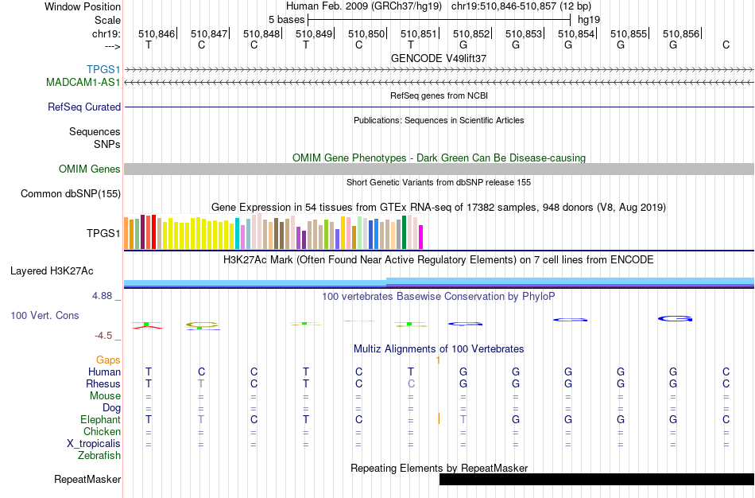Viewport: 755px width, 498px height.
Task: Select the SNPs track label
Action: pos(107,144)
